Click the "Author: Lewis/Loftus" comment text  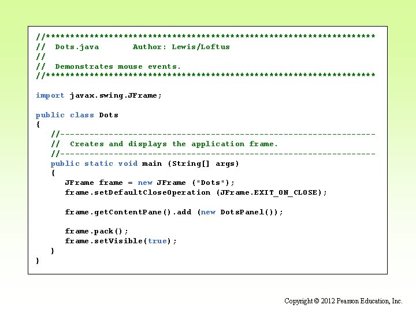(181, 47)
